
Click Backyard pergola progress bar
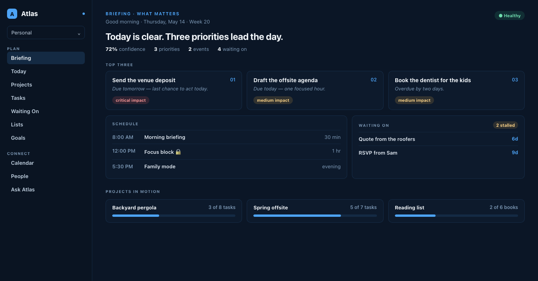[x=174, y=216]
